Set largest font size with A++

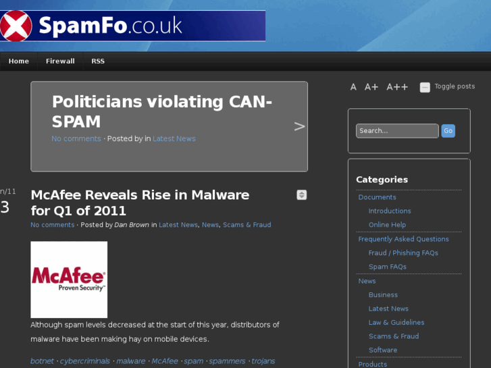tap(397, 86)
